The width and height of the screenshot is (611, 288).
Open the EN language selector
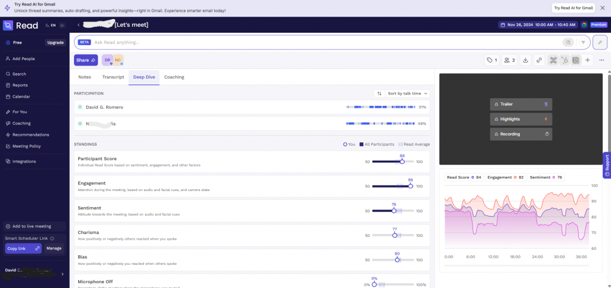(51, 25)
